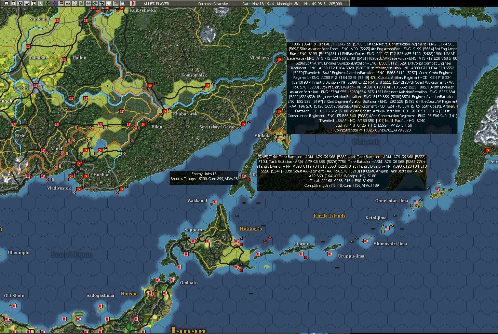This screenshot has height=334, width=498.
Task: Select the Japanese base at Sadogashima
Action: click(100, 306)
